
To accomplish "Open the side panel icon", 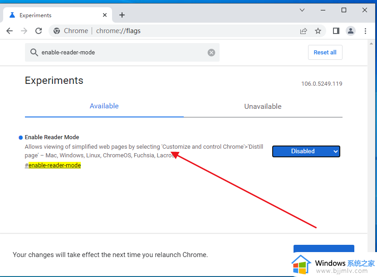I will (336, 31).
